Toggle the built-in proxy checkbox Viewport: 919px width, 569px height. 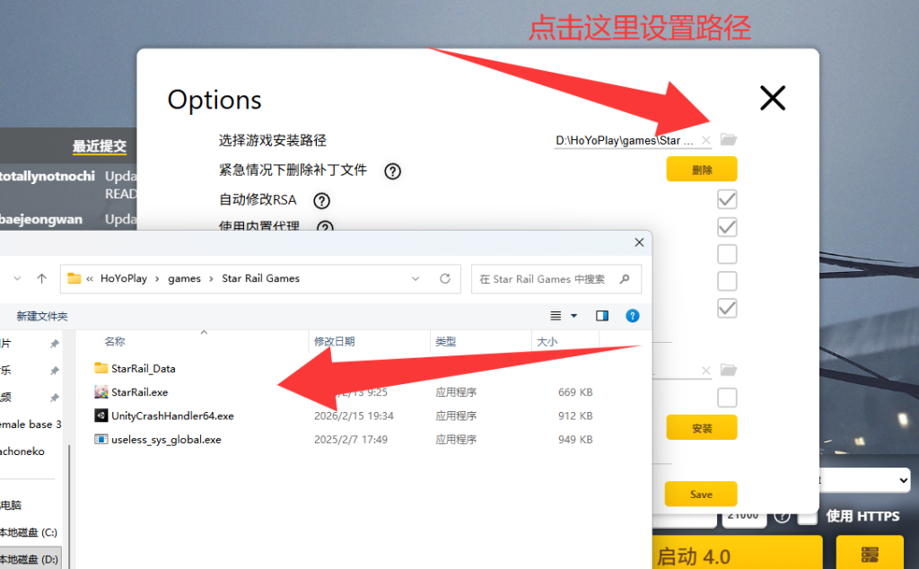click(727, 226)
